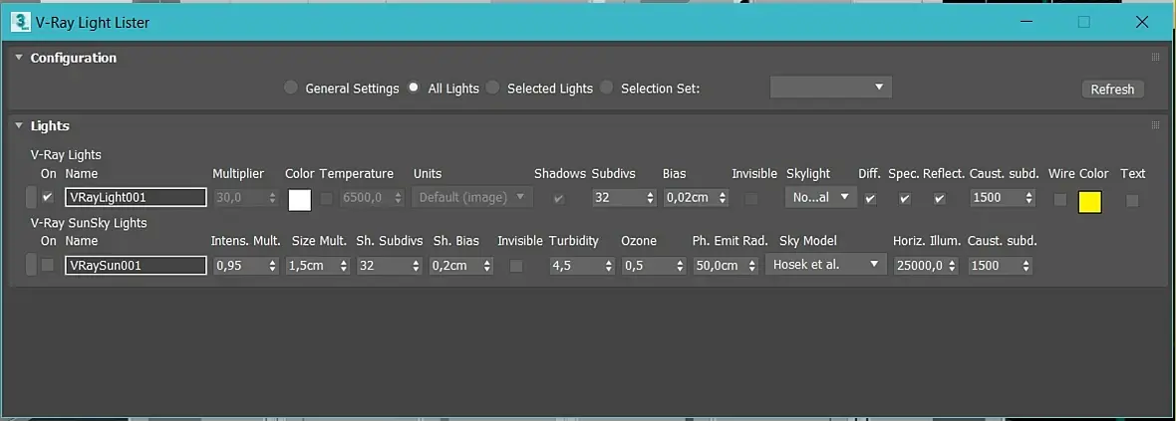Click the select button left of VRayLight001
The height and width of the screenshot is (421, 1176).
tap(31, 198)
